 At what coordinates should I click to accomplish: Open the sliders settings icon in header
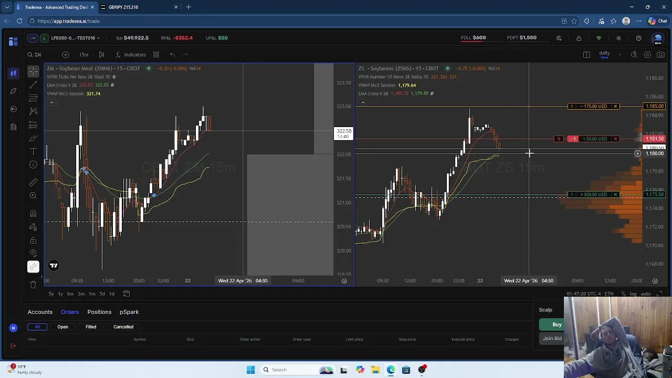[559, 38]
